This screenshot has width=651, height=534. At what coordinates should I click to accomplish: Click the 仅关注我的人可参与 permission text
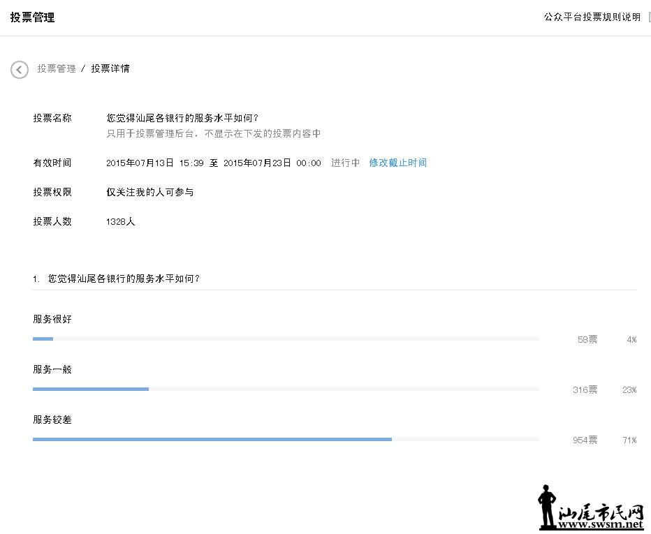[151, 192]
